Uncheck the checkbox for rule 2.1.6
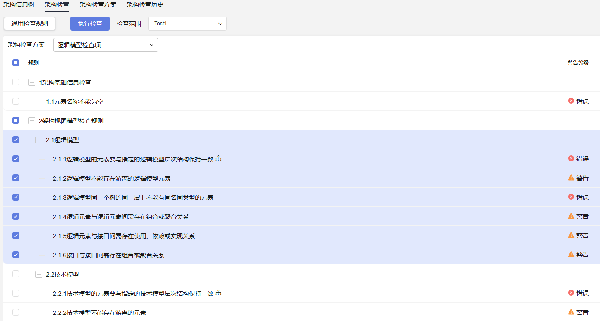 click(x=16, y=255)
